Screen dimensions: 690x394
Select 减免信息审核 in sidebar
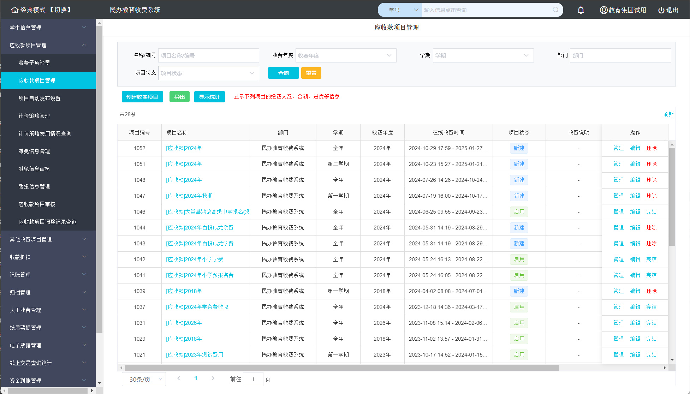click(x=34, y=169)
